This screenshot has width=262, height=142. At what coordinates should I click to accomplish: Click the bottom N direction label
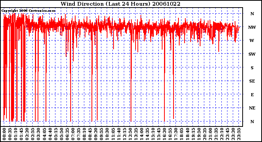[x=252, y=122]
